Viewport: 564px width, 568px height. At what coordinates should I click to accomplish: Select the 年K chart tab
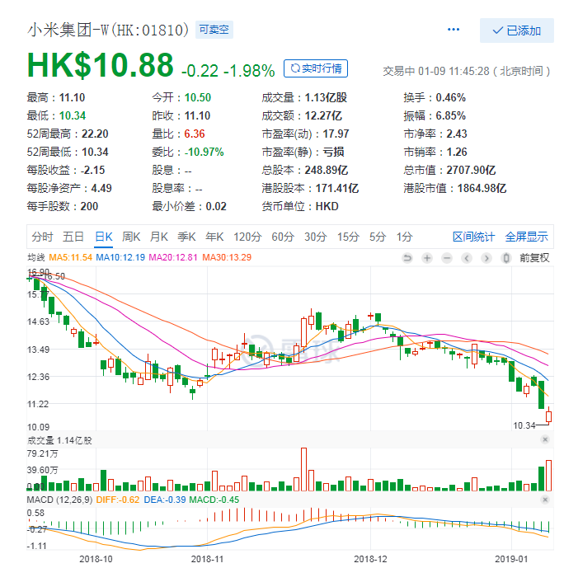pyautogui.click(x=214, y=237)
